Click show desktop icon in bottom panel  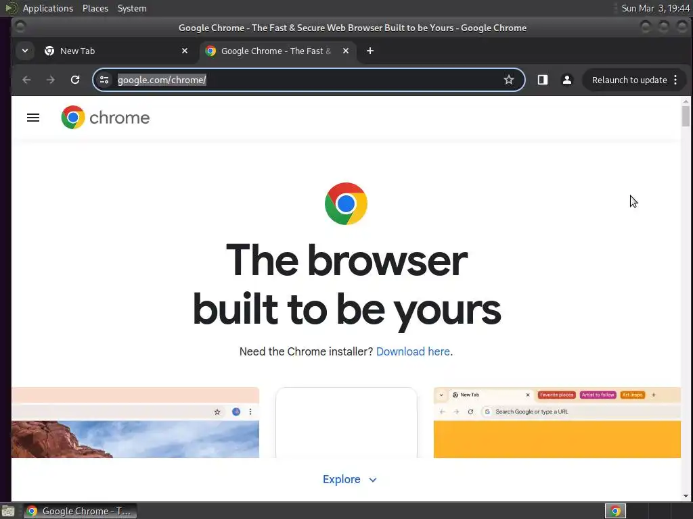click(8, 512)
